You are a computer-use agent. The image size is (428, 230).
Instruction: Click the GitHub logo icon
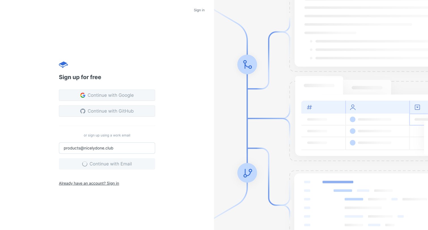pos(83,111)
